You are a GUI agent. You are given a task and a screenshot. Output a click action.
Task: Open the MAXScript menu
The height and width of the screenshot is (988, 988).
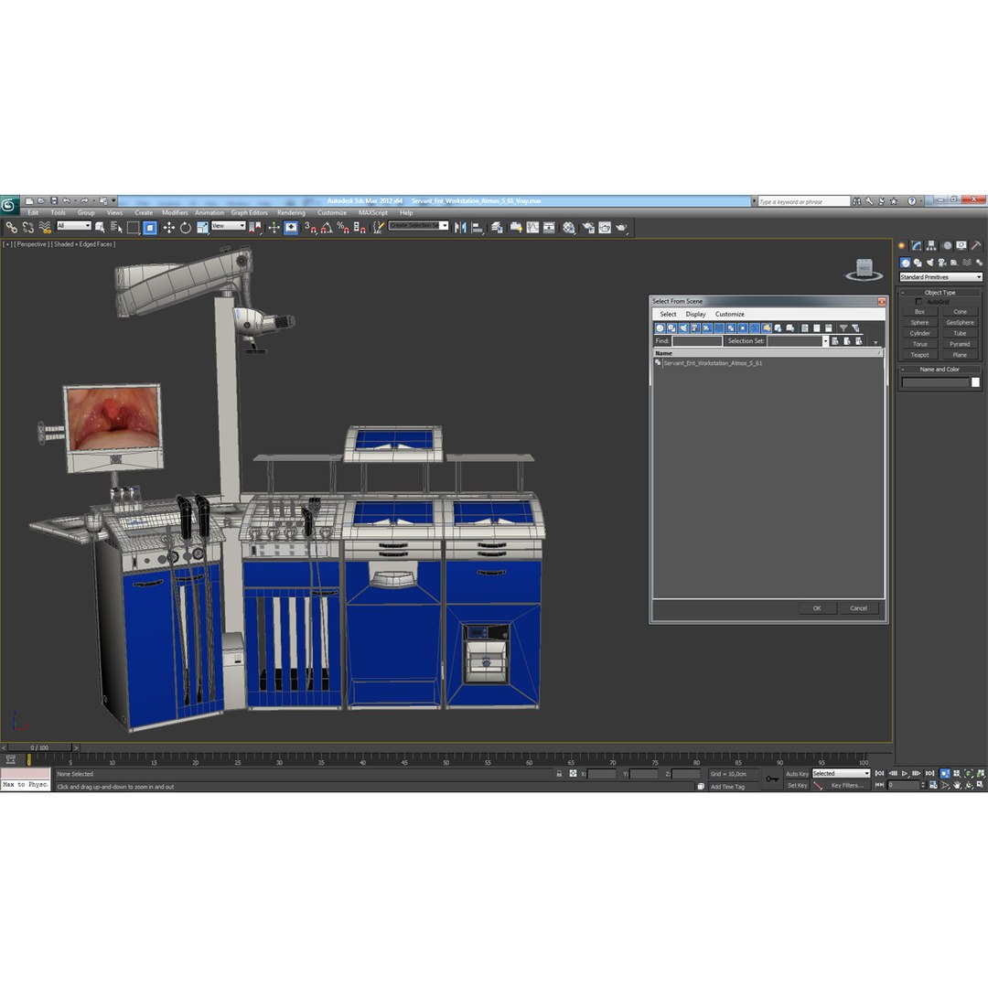click(373, 213)
